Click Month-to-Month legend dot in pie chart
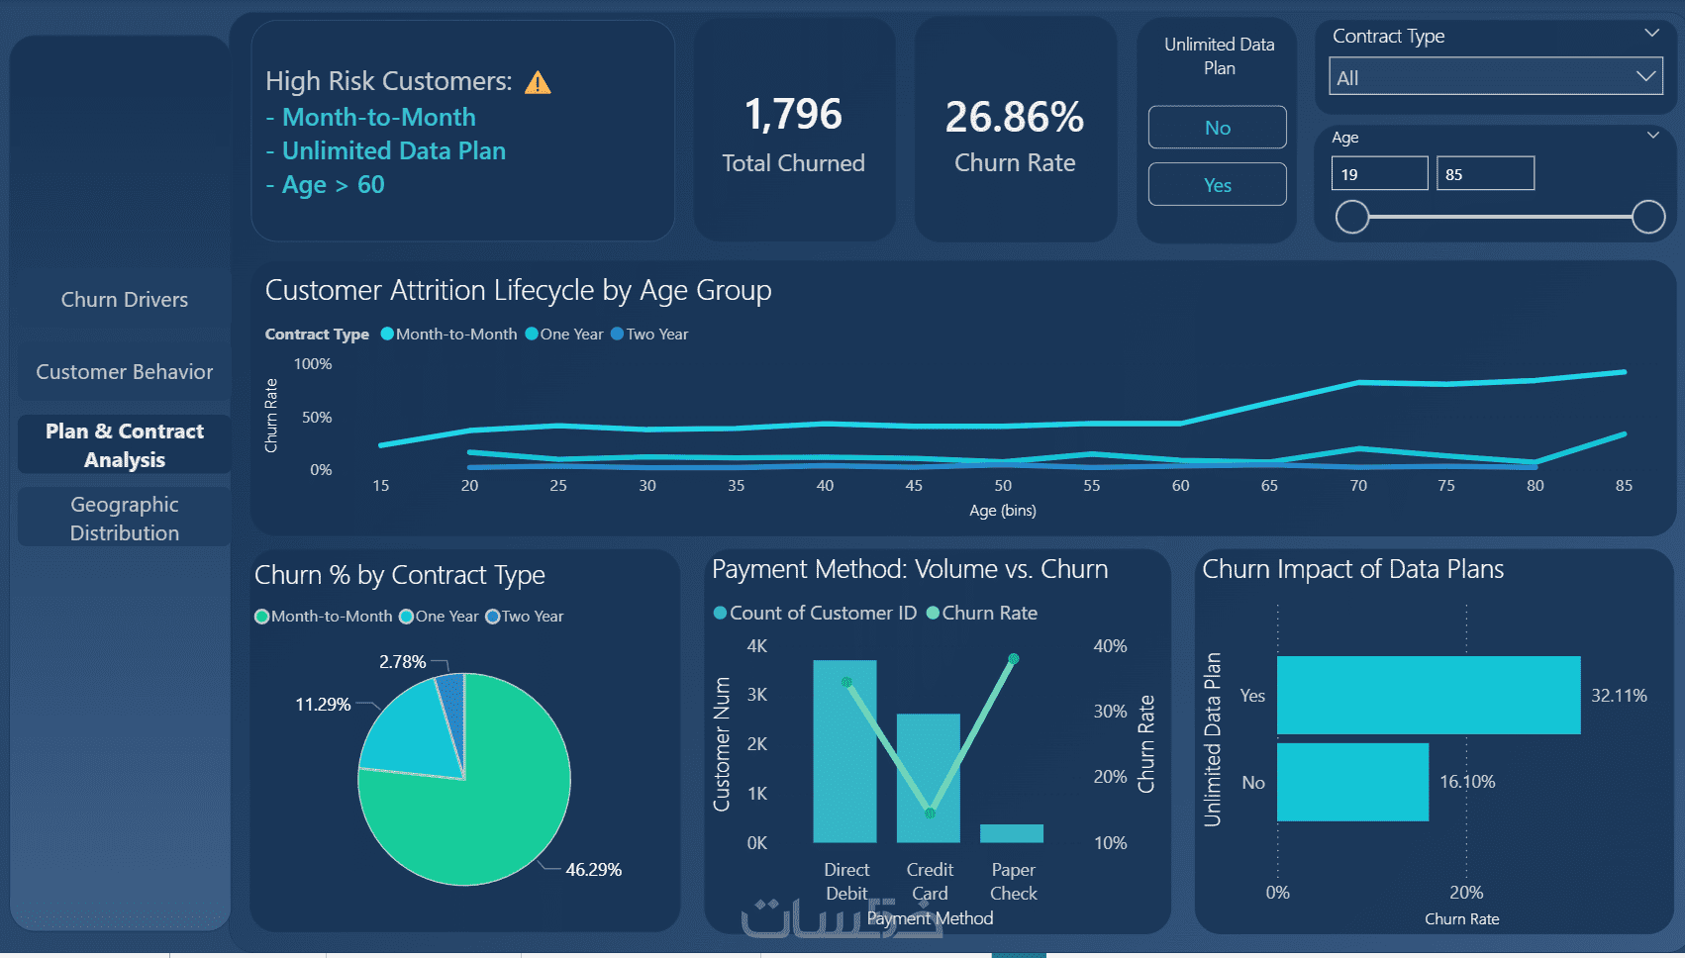Image resolution: width=1685 pixels, height=958 pixels. click(x=262, y=617)
